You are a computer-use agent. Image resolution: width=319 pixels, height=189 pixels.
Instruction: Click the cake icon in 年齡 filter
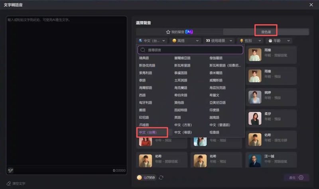click(x=270, y=41)
